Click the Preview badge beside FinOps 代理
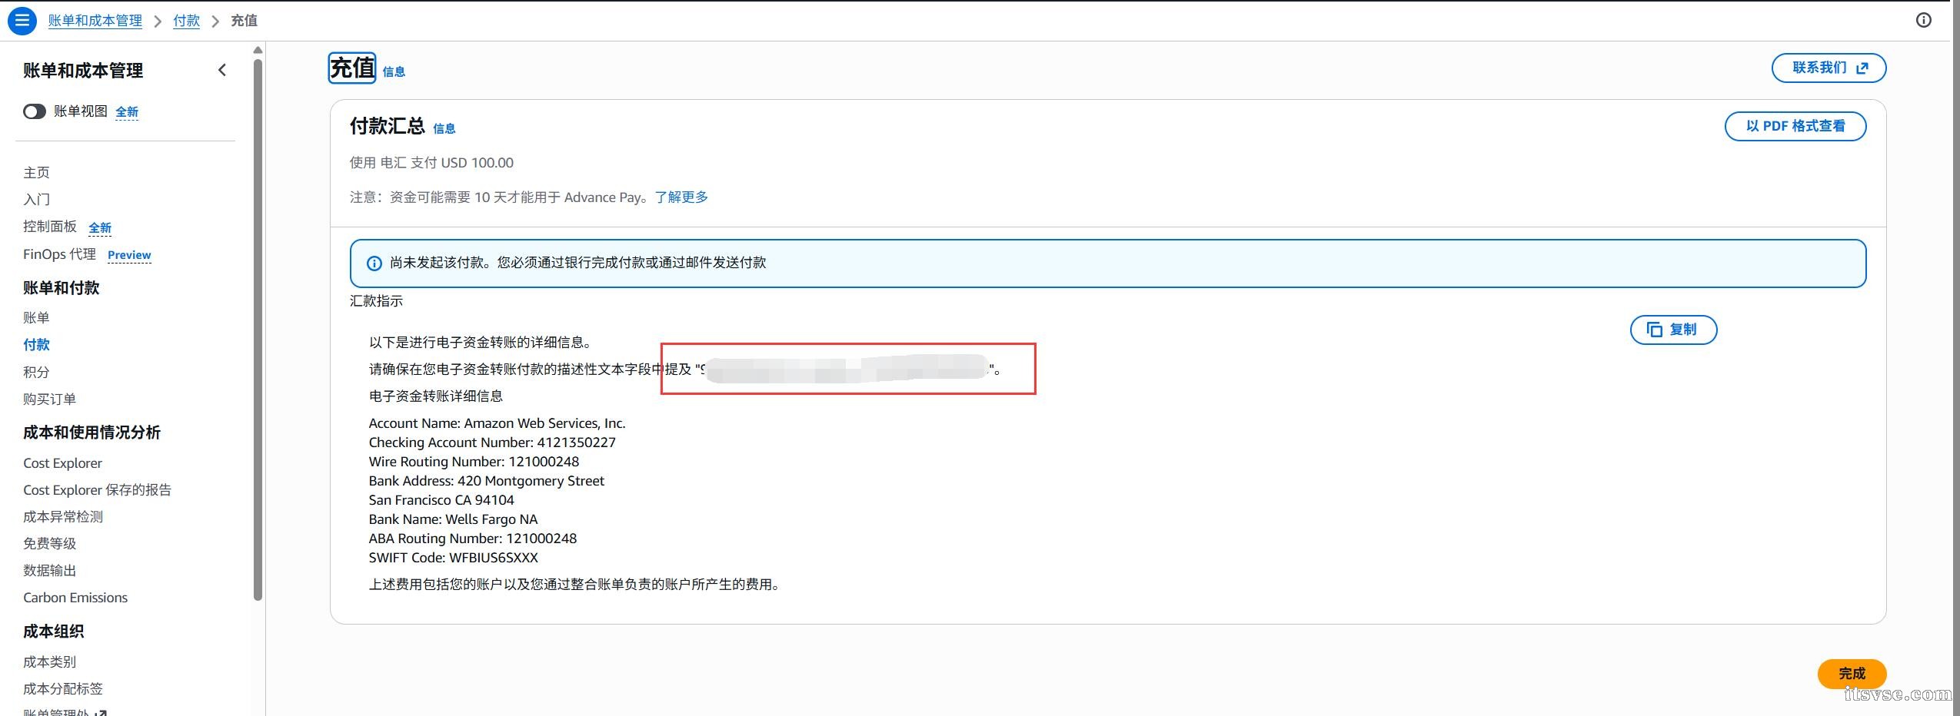The height and width of the screenshot is (716, 1960). click(129, 255)
